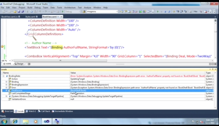
Task: Expand the FinalSource row
Action: [6, 90]
